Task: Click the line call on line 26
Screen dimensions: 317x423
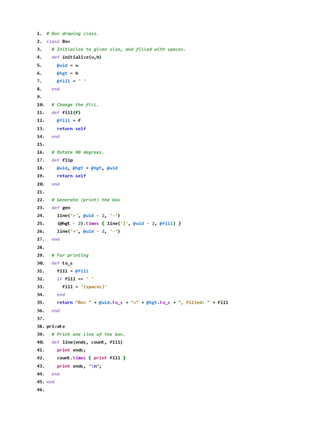Action: click(x=88, y=231)
